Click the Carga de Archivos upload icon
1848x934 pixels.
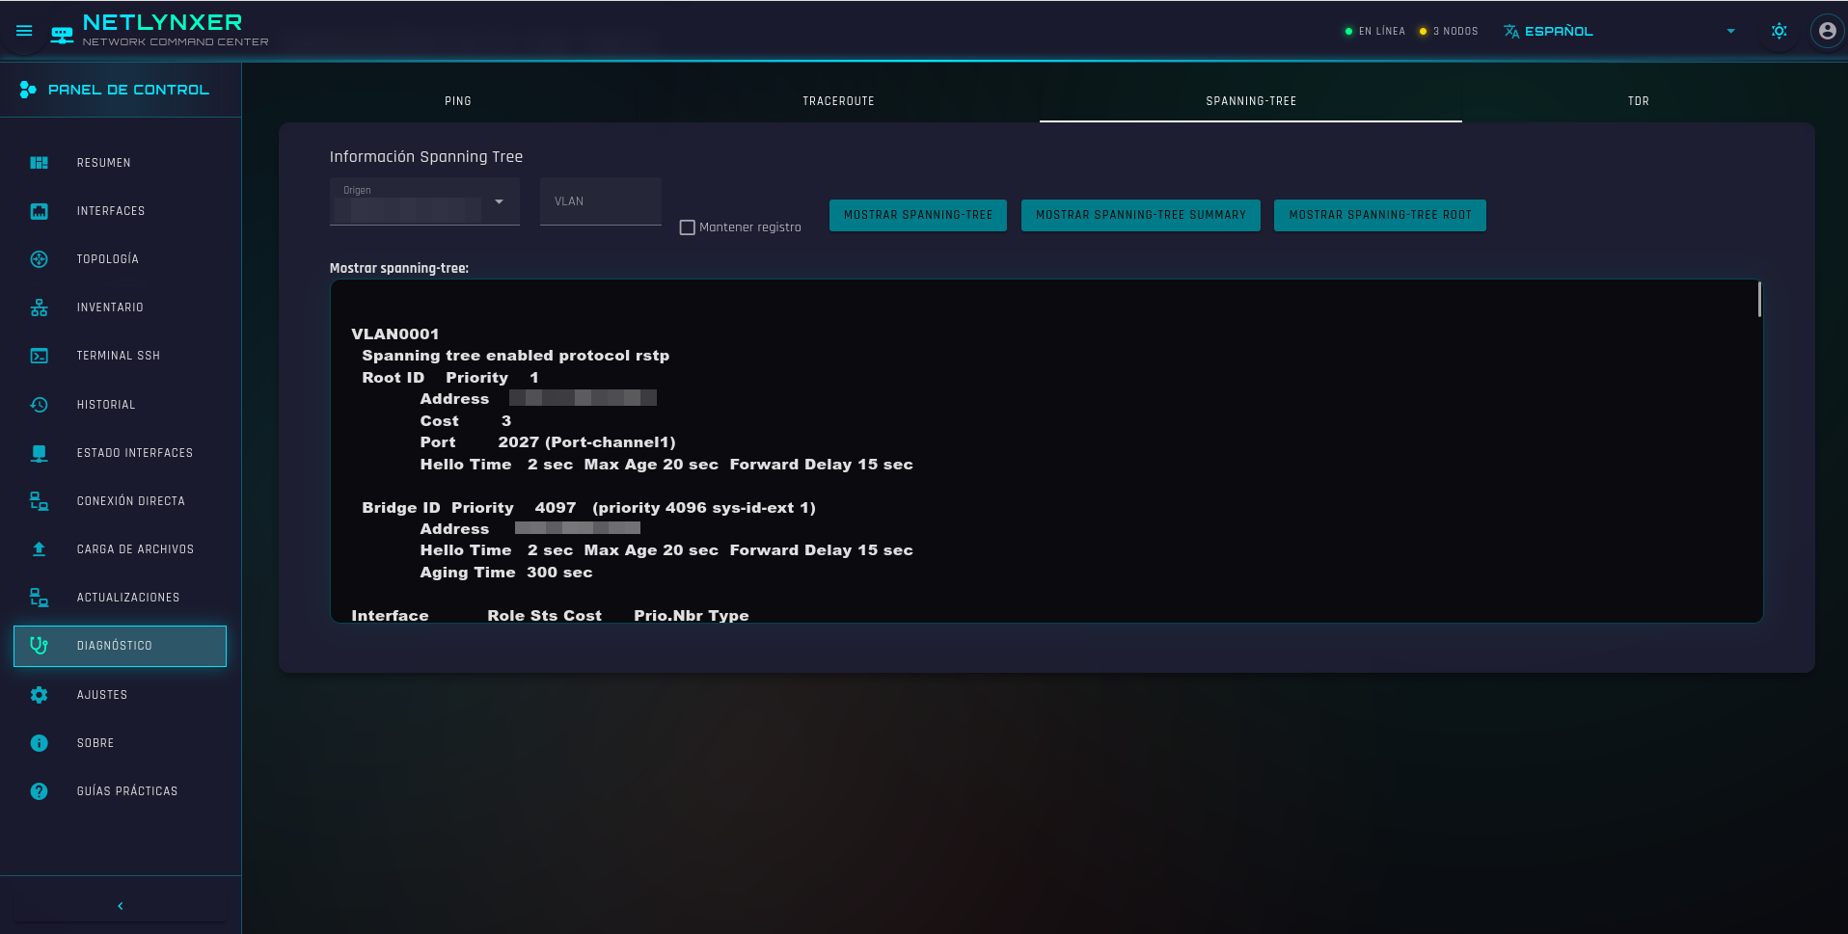coord(39,549)
